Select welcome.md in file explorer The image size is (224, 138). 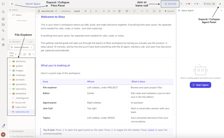21,112
